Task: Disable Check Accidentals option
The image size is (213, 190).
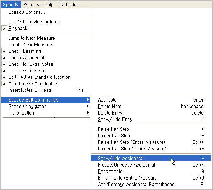Action: click(46, 58)
